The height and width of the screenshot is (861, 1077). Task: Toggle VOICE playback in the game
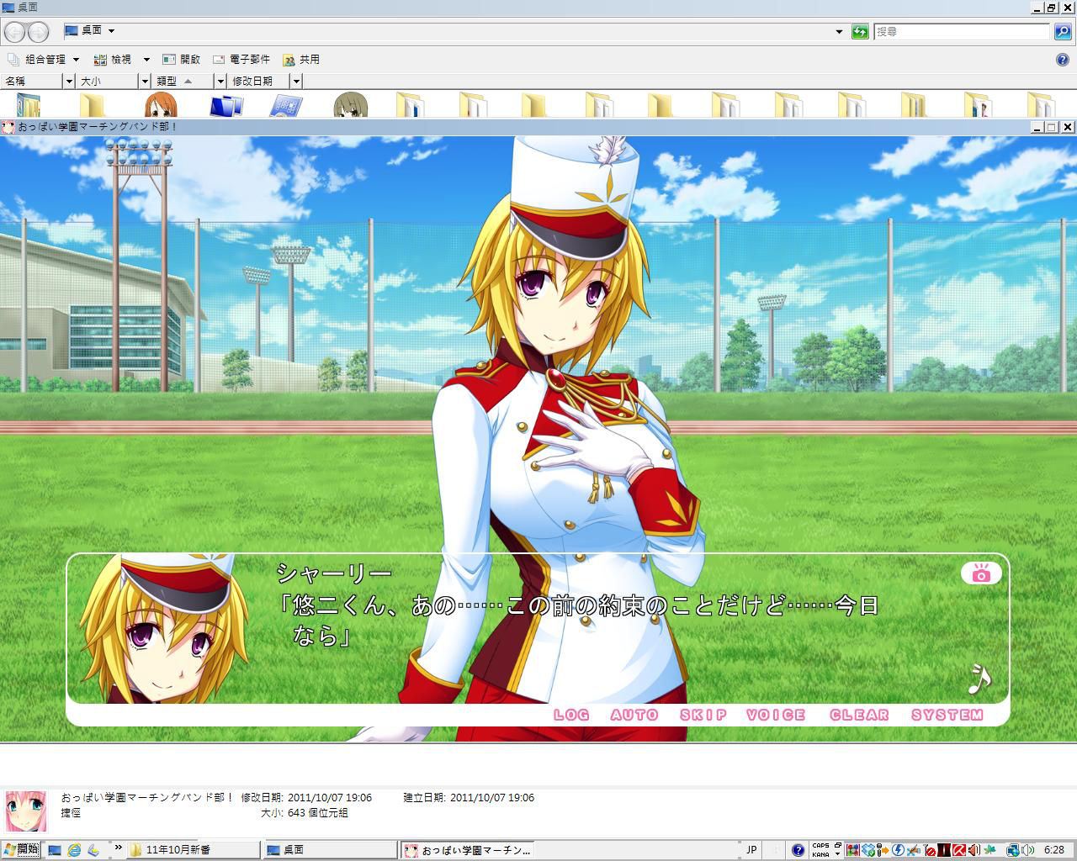point(776,715)
